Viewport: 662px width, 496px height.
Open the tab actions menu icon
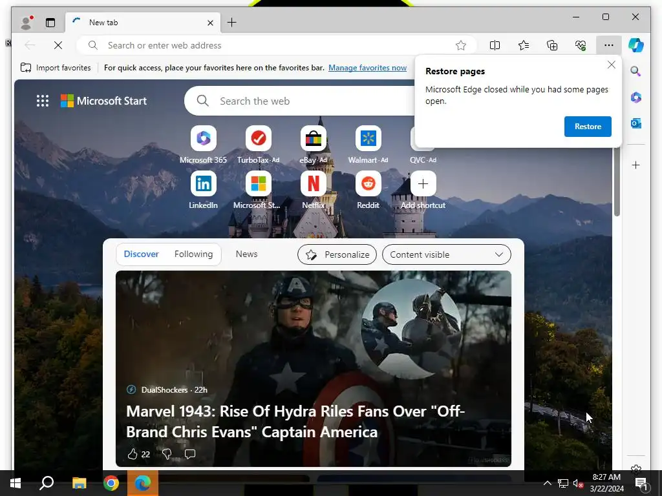(50, 23)
